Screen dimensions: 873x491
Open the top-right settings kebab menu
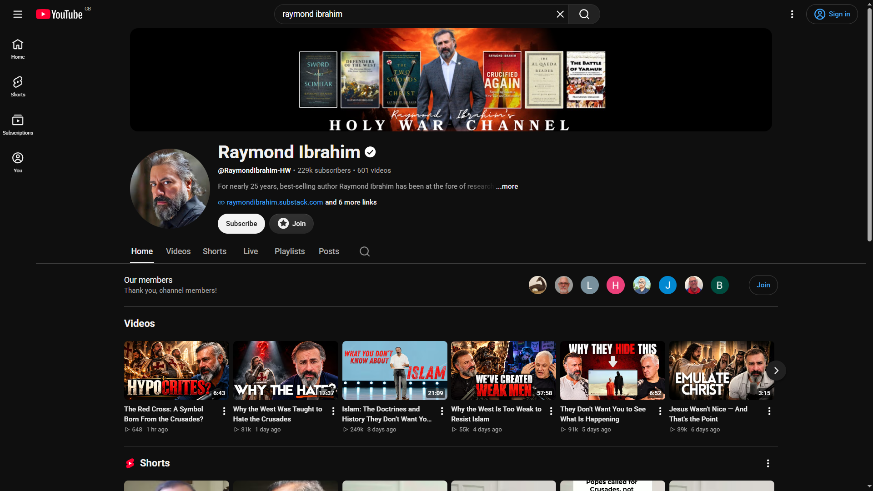[792, 14]
